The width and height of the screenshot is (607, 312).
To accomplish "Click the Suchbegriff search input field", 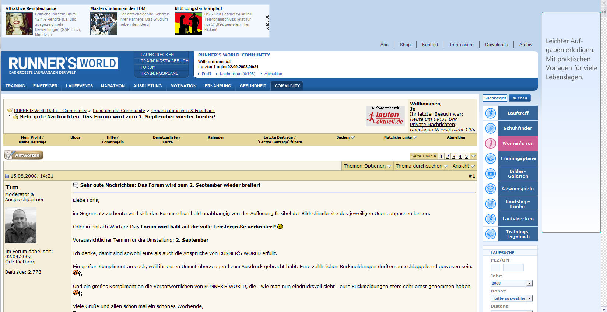I will point(495,98).
